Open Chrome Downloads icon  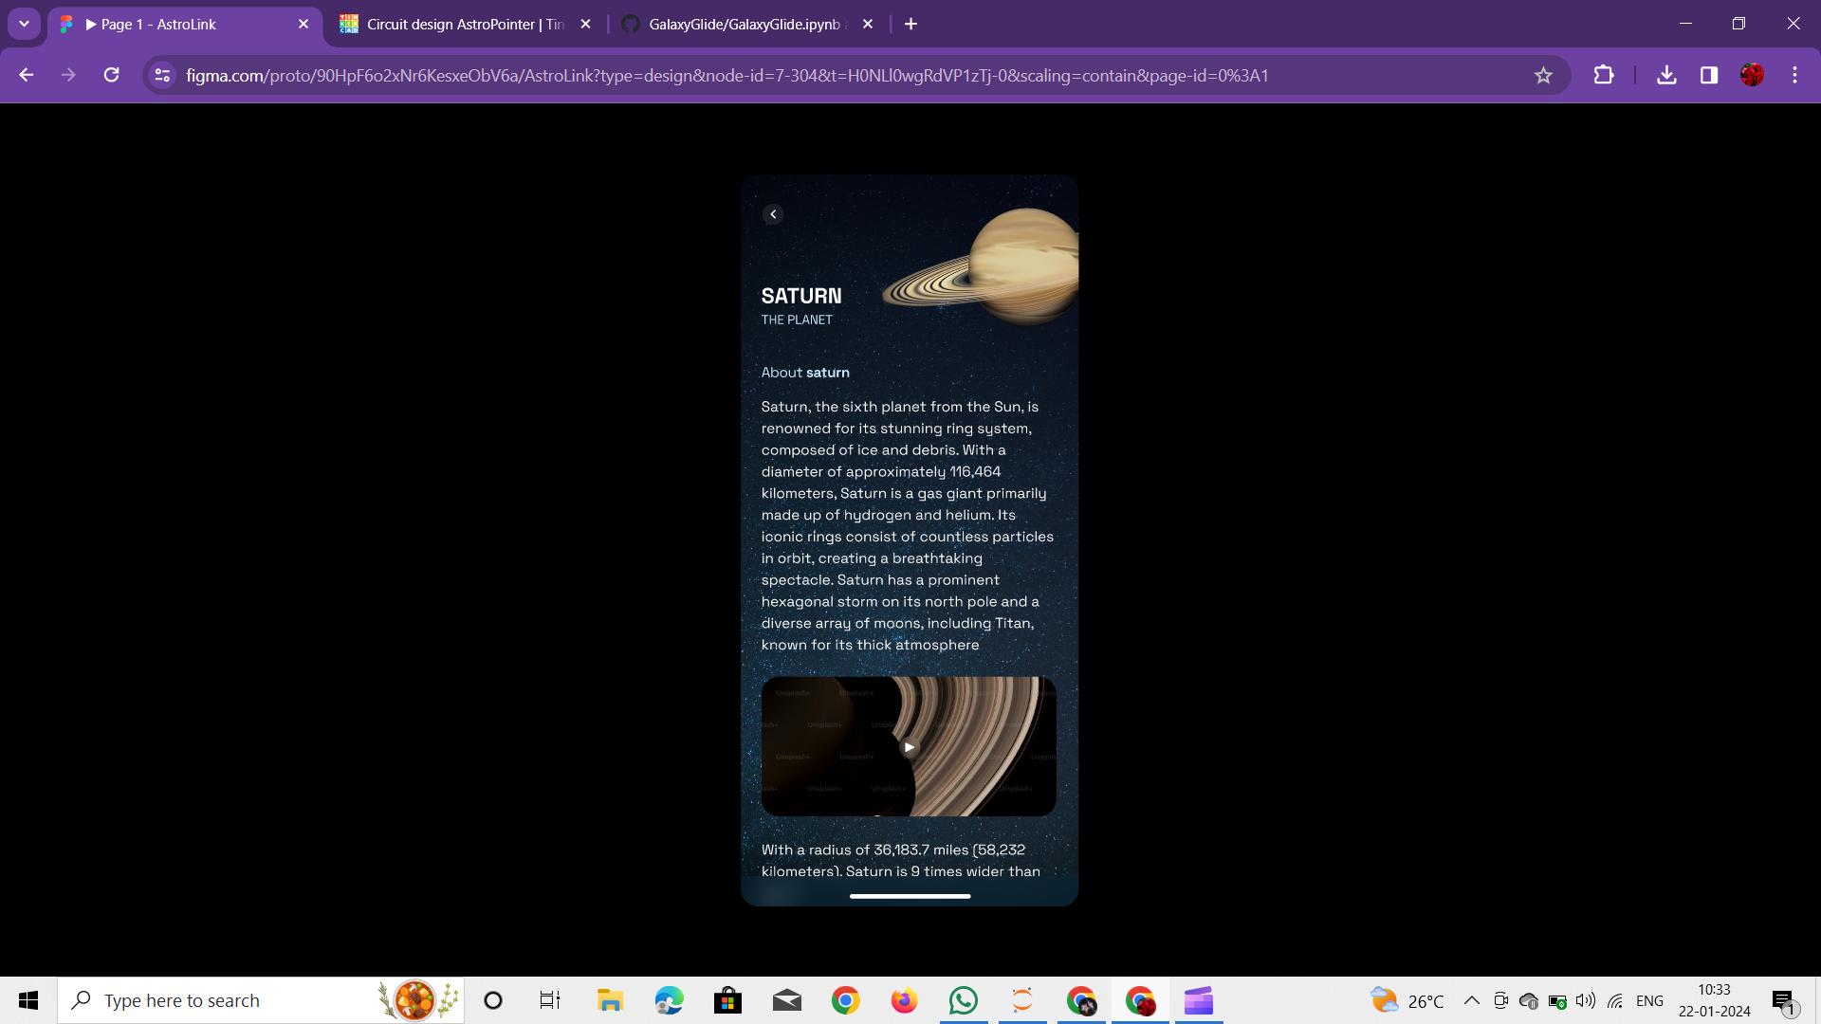pos(1666,75)
